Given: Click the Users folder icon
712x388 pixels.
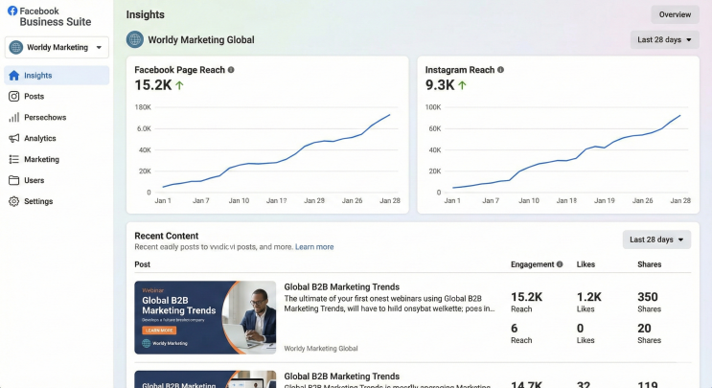Looking at the screenshot, I should point(14,180).
